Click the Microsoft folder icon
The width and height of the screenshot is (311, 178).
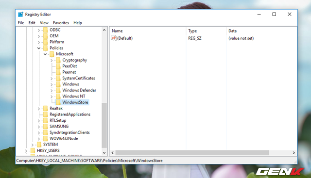point(52,54)
